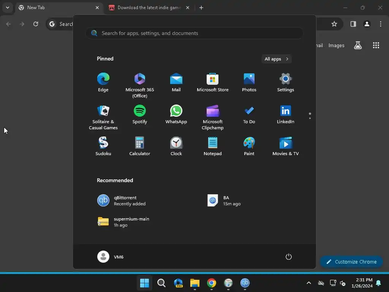
Task: Switch to Chrome on the taskbar
Action: tap(211, 283)
